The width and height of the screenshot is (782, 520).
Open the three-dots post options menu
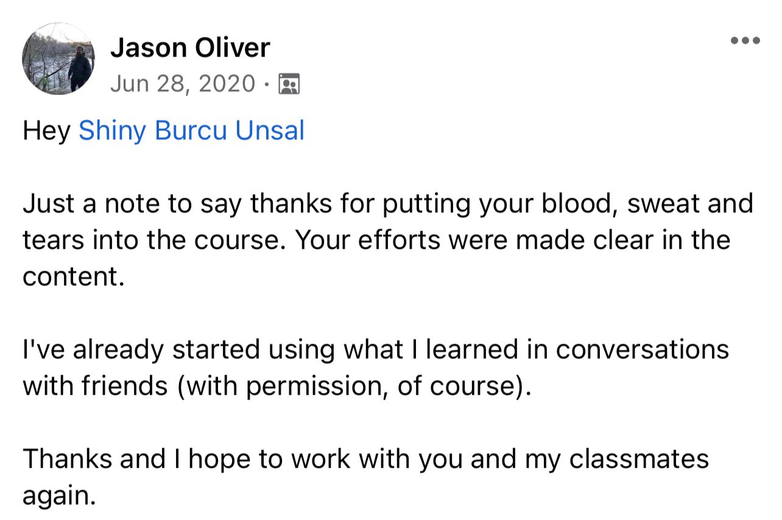coord(745,41)
